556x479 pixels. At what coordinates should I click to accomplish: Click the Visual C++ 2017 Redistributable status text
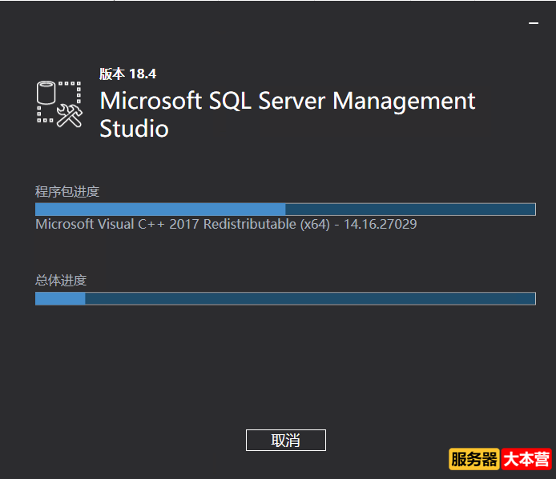point(226,225)
